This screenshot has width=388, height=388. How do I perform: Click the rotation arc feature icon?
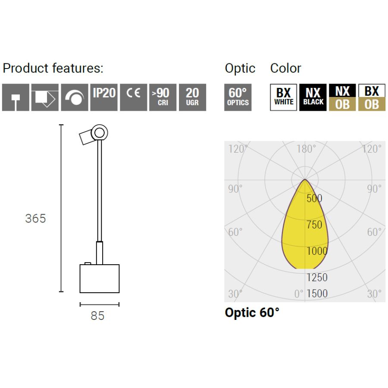click(x=74, y=97)
